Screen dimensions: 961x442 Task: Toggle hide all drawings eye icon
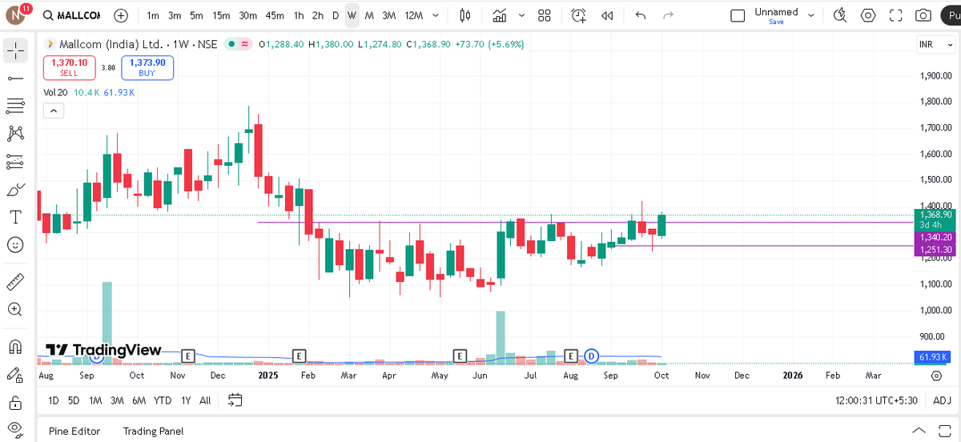(x=14, y=428)
